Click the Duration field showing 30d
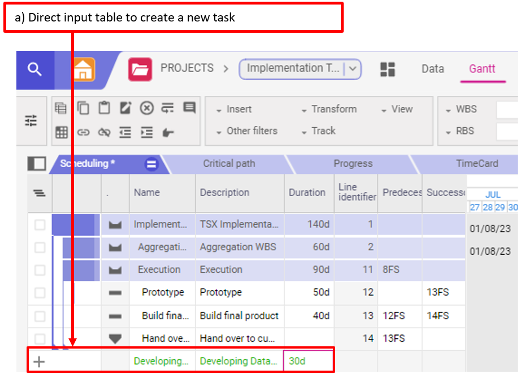The image size is (520, 374). (309, 361)
